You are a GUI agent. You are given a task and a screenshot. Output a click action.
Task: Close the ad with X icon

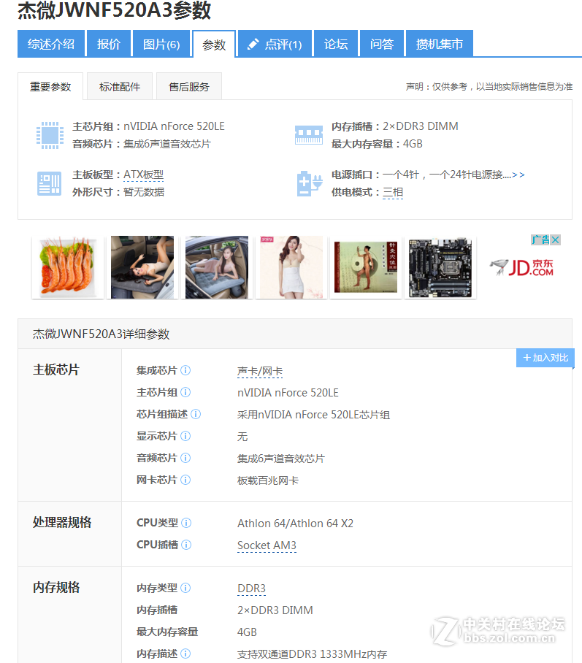556,239
